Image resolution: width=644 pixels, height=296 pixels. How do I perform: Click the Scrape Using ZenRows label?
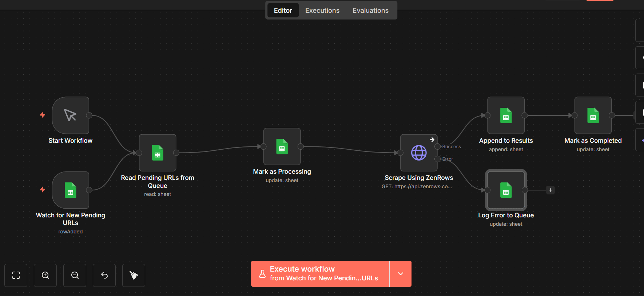[419, 178]
